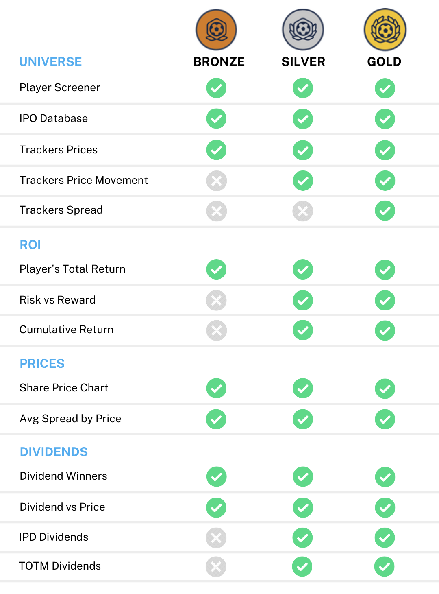This screenshot has height=594, width=439.
Task: Open the DIVIDENDS section heading
Action: point(54,452)
